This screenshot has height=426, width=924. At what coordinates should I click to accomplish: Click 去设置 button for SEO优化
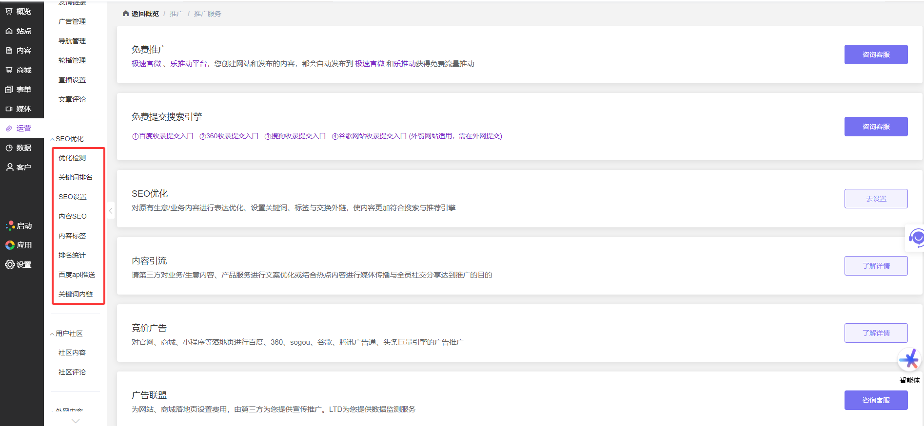(x=876, y=199)
